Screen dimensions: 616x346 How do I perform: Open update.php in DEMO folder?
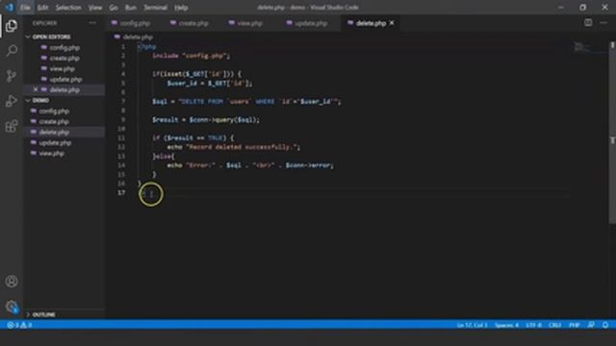[x=55, y=143]
